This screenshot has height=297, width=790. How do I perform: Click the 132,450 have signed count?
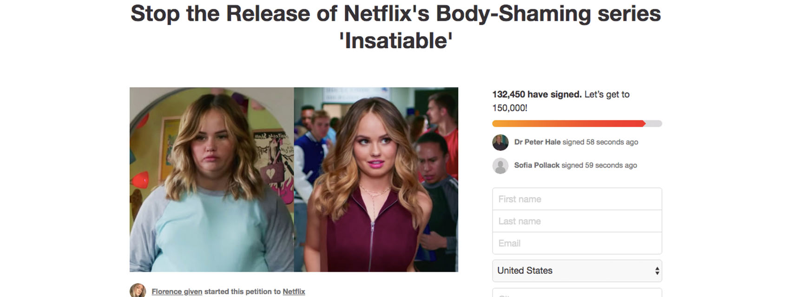tap(537, 94)
